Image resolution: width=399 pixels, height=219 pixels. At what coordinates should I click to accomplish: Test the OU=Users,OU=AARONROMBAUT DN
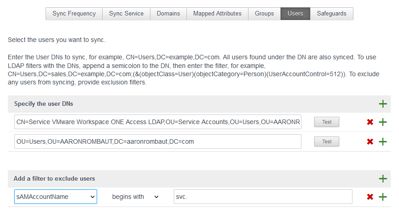[326, 141]
